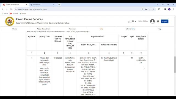Viewport: 176px width, 99px height.
Task: Open the password key icon
Action: coord(146,9)
